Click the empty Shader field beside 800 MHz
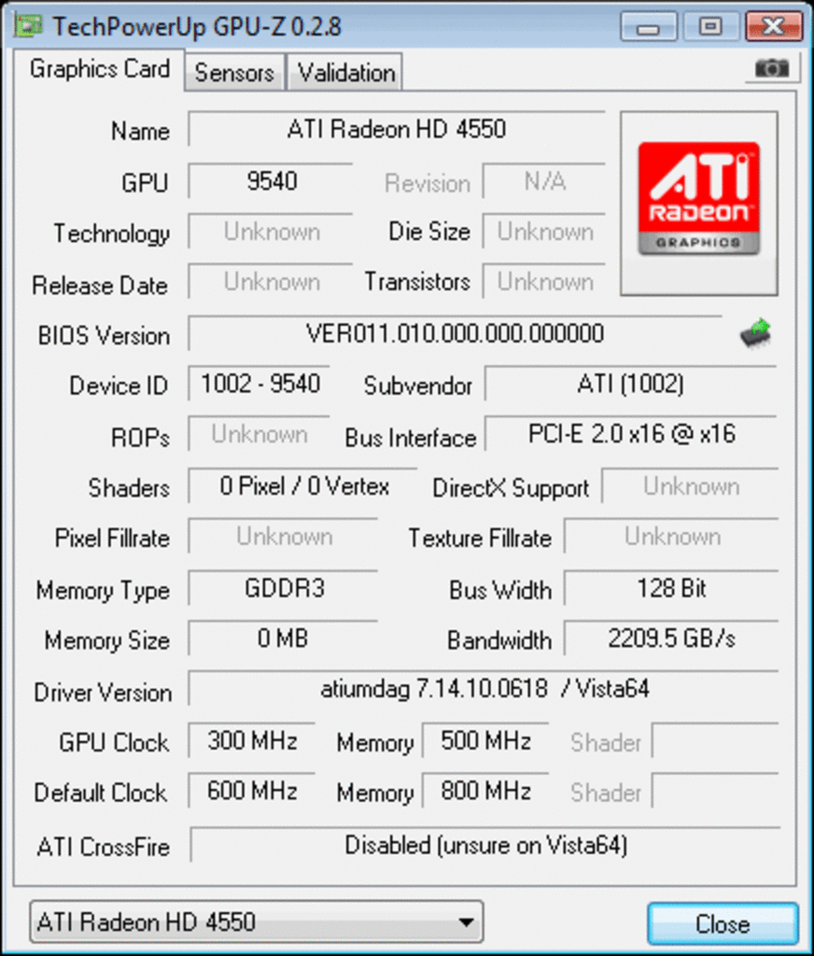The image size is (814, 956). tap(715, 791)
